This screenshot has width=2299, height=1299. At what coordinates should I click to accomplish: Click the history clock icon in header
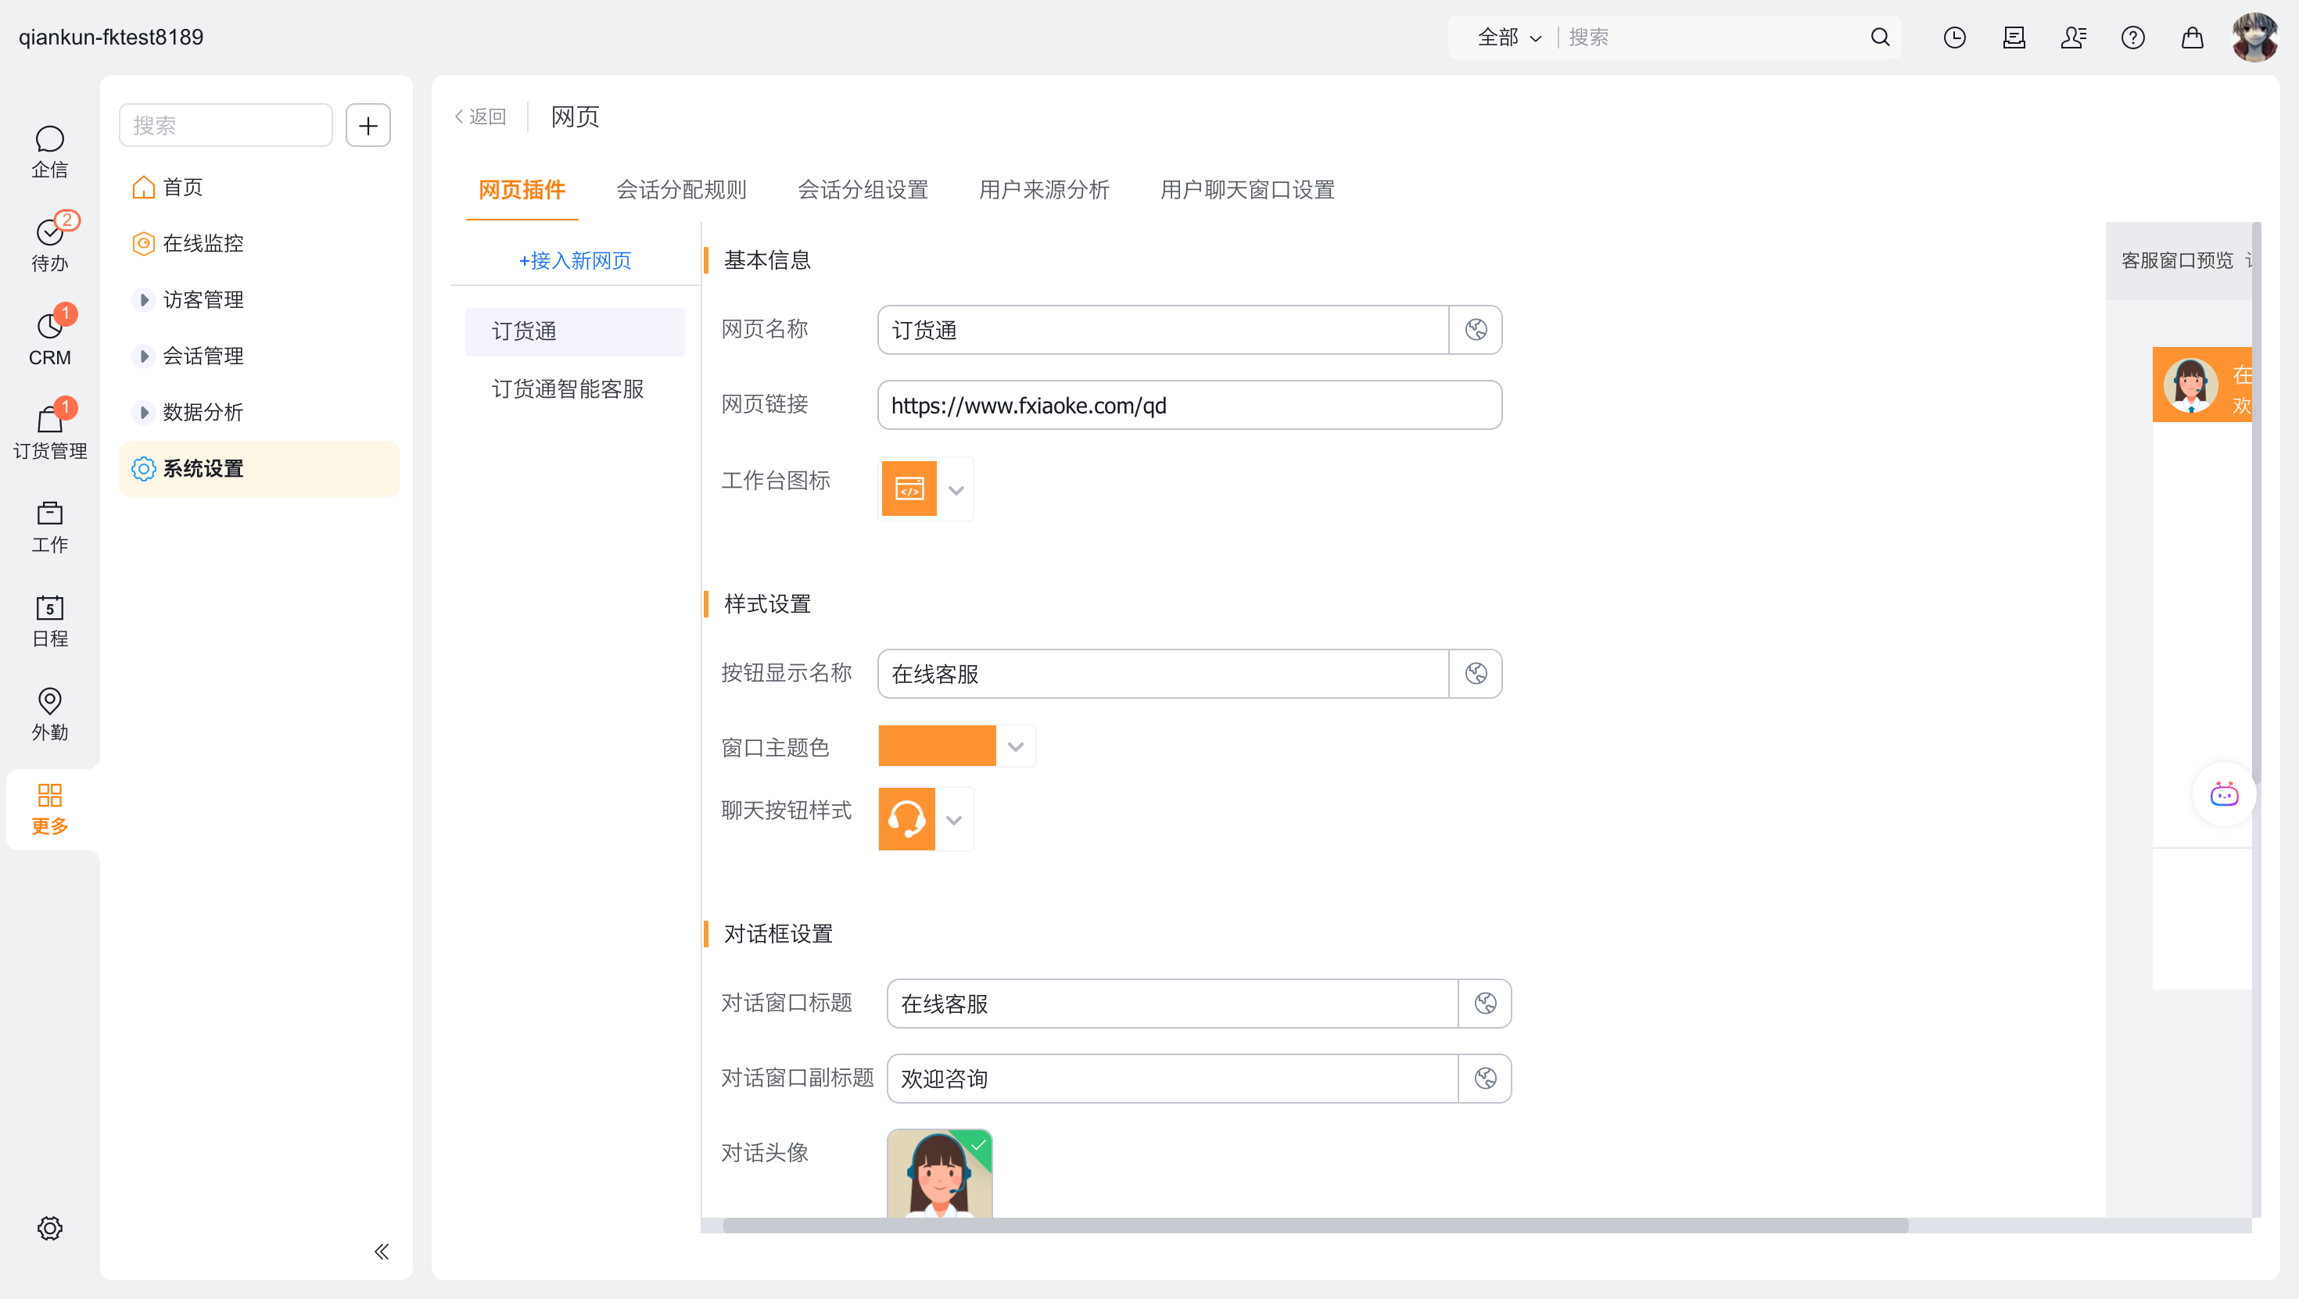point(1953,38)
